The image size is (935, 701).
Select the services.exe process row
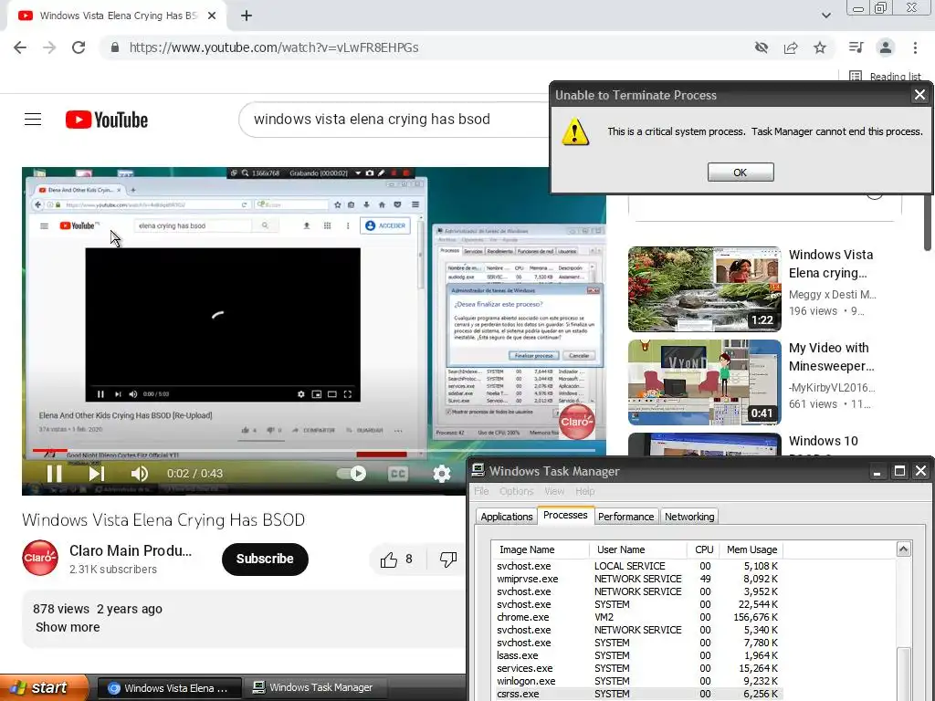tap(636, 669)
